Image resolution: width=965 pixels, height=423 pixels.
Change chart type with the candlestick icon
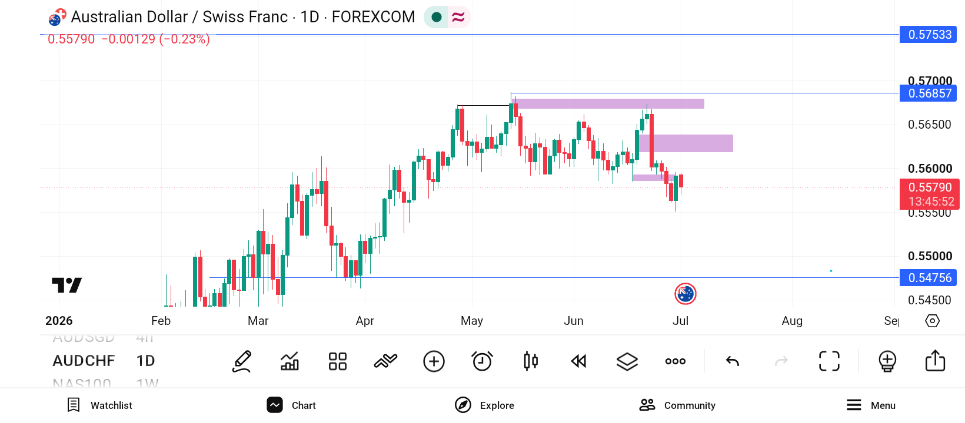point(531,361)
